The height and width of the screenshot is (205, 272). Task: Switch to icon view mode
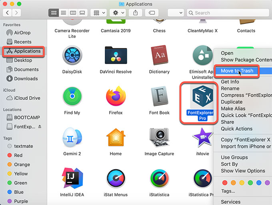pyautogui.click(x=54, y=13)
